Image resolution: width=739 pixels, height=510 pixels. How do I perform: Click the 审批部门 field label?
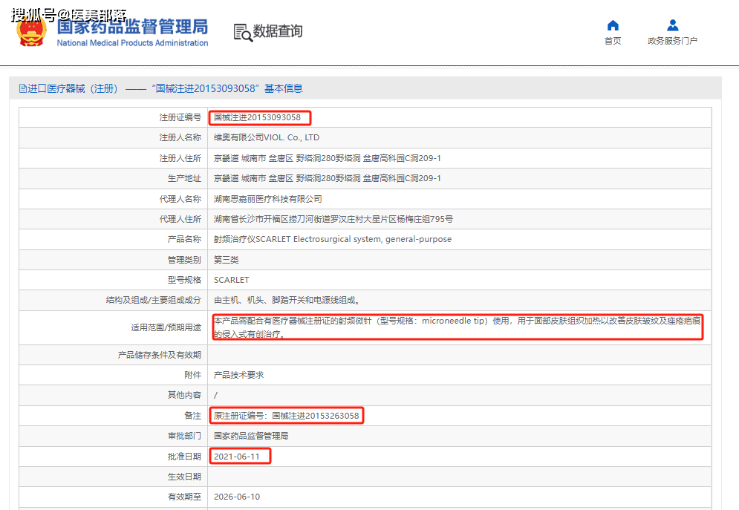(184, 436)
